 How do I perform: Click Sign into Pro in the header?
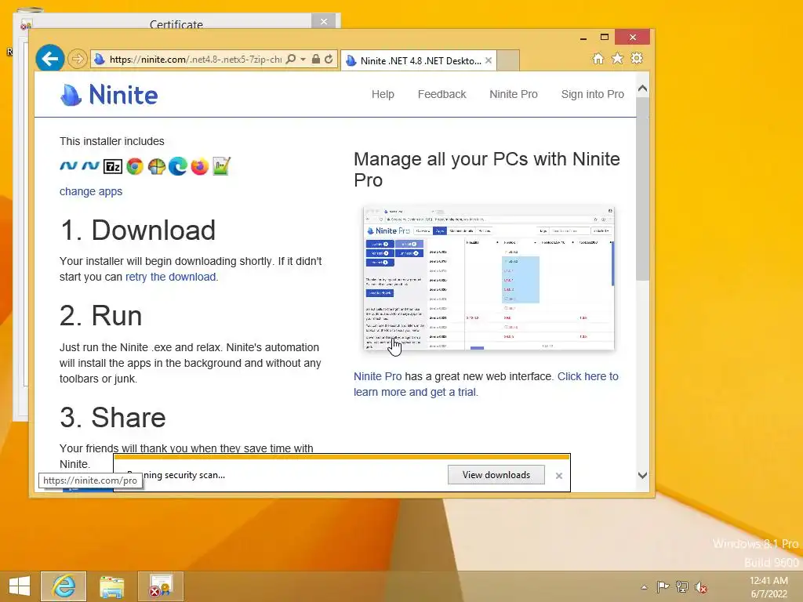click(x=593, y=94)
